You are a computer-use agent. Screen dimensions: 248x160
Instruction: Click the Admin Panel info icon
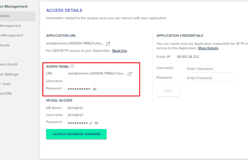pyautogui.click(x=72, y=66)
